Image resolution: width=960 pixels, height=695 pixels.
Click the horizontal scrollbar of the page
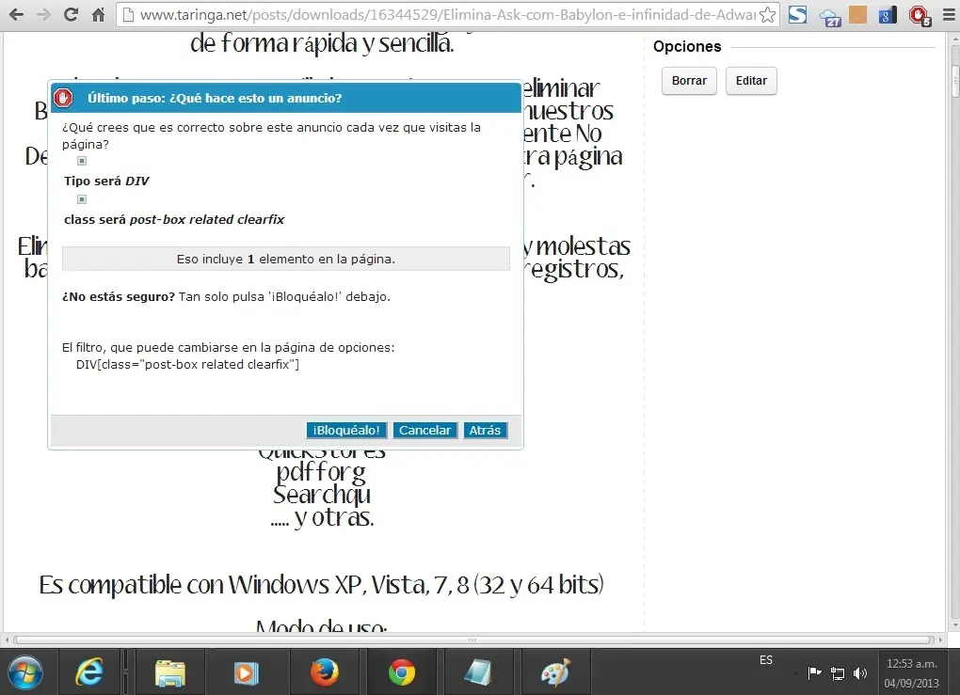click(472, 640)
